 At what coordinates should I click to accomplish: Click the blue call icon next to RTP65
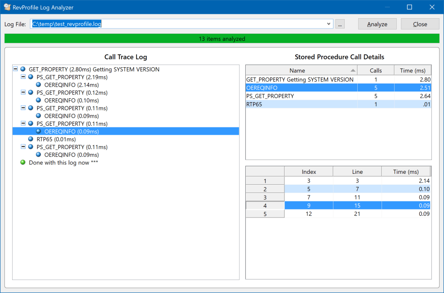pos(30,139)
